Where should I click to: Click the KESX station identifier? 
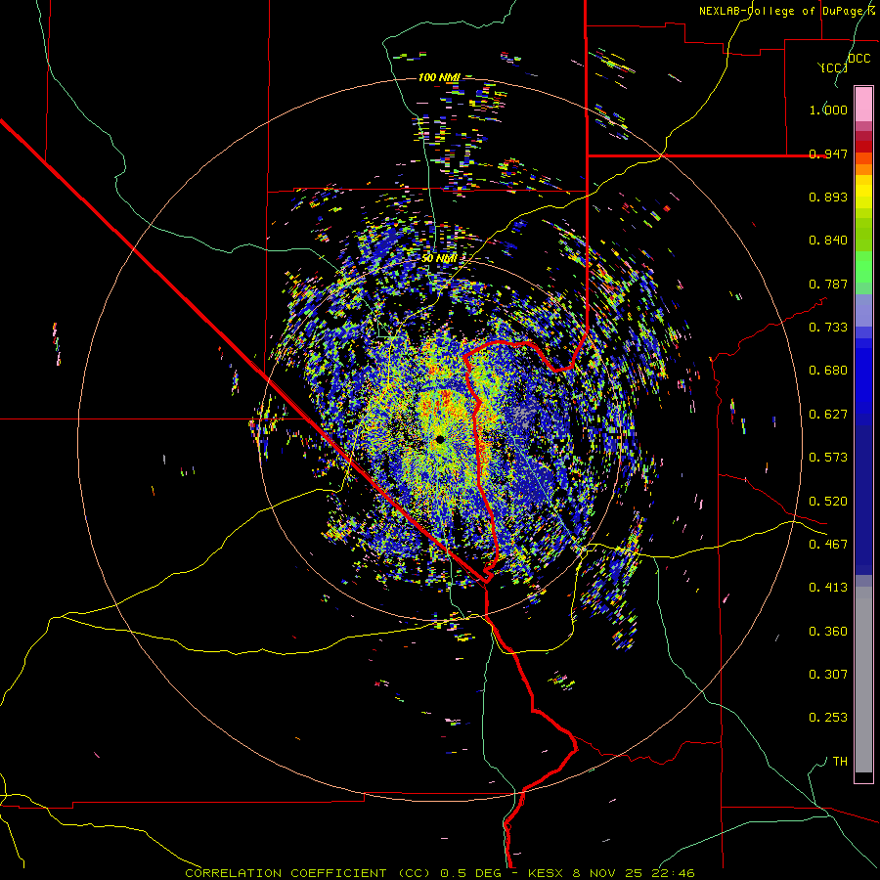coord(547,873)
